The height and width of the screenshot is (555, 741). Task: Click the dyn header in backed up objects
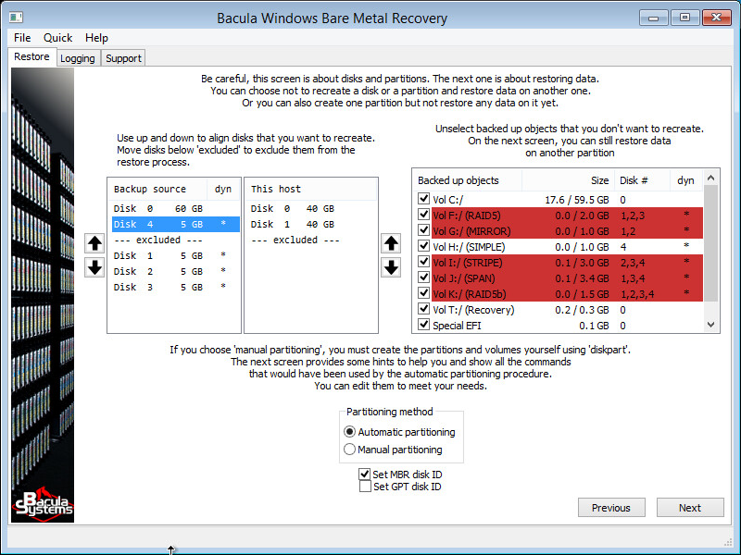pyautogui.click(x=686, y=180)
